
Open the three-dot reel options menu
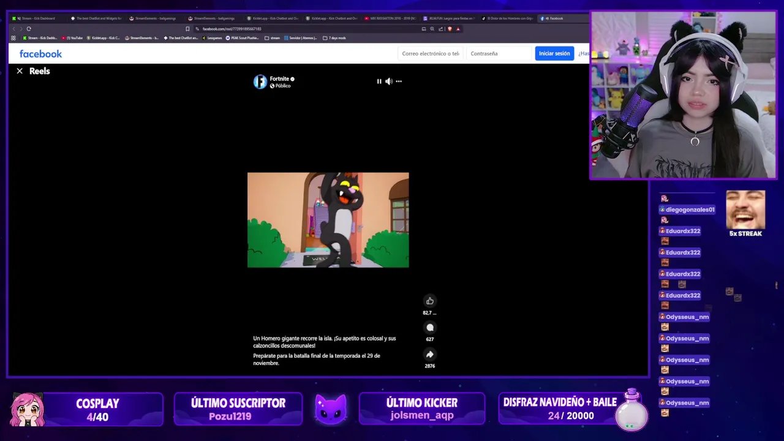(x=399, y=81)
